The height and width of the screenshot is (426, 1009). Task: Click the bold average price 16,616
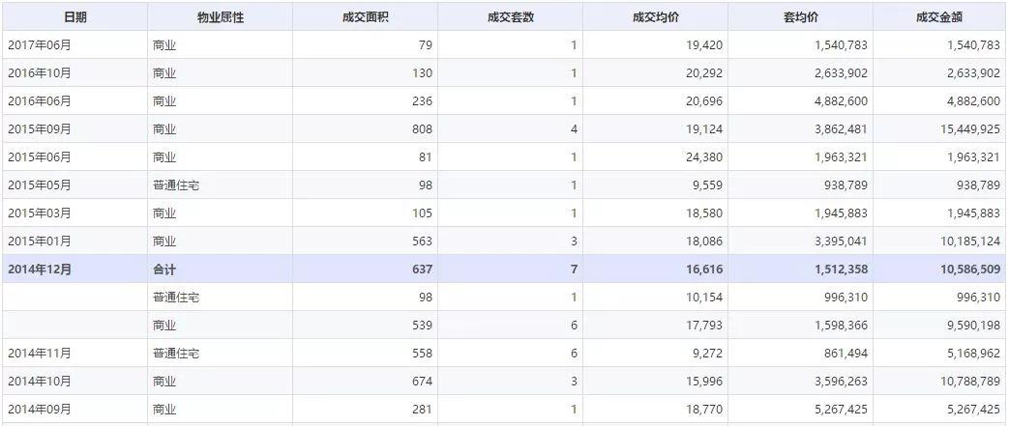[704, 270]
